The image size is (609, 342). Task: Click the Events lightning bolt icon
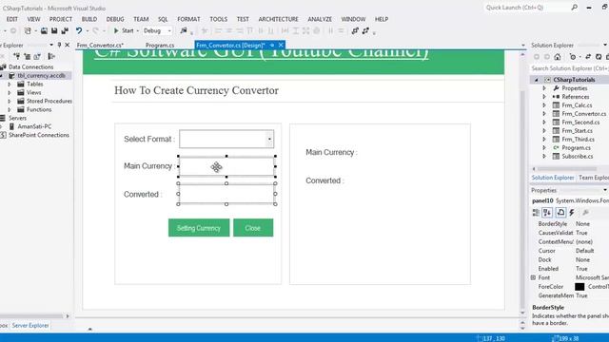pyautogui.click(x=572, y=213)
